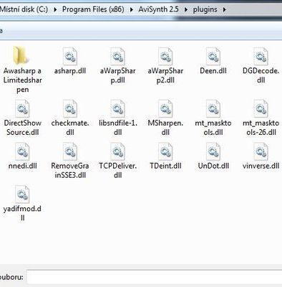The height and width of the screenshot is (287, 282).
Task: Click the Deen.dll file icon
Action: [213, 56]
